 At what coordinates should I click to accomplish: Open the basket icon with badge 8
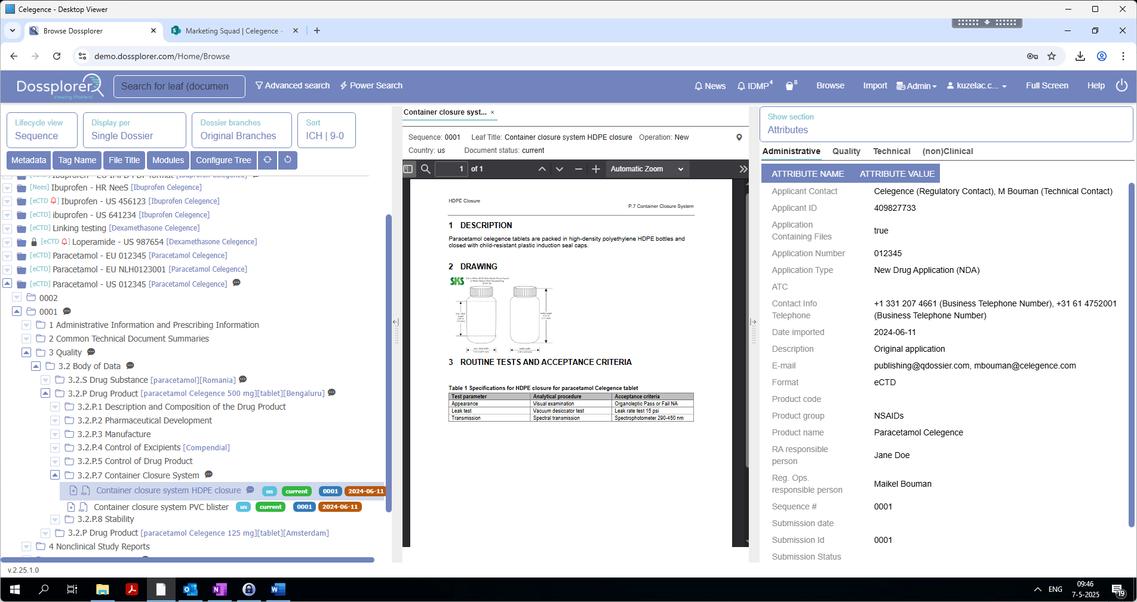pyautogui.click(x=791, y=85)
